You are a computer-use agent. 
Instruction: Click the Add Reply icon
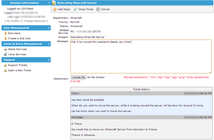[55, 9]
